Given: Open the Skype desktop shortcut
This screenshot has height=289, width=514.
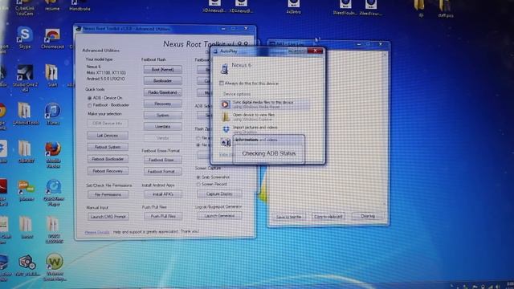Looking at the screenshot, I should 25,38.
